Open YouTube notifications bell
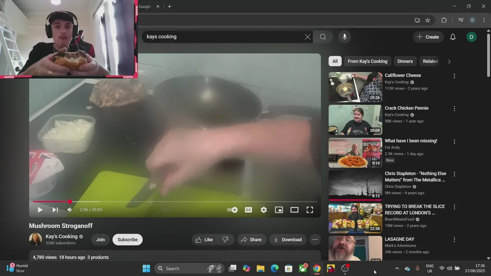Screen dimensions: 491x276 pyautogui.click(x=453, y=37)
